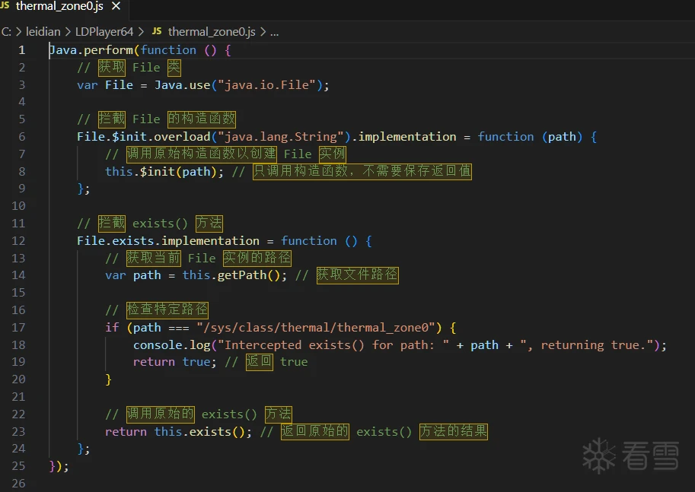695x492 pixels.
Task: Open the LDPlayer64 breadcrumb folder
Action: (x=104, y=32)
